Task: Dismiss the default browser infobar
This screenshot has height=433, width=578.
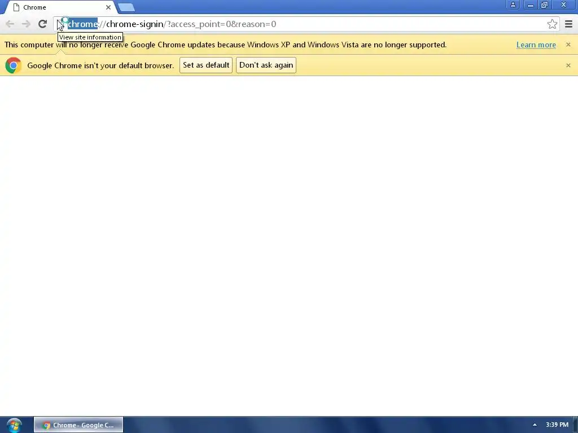Action: click(x=568, y=65)
